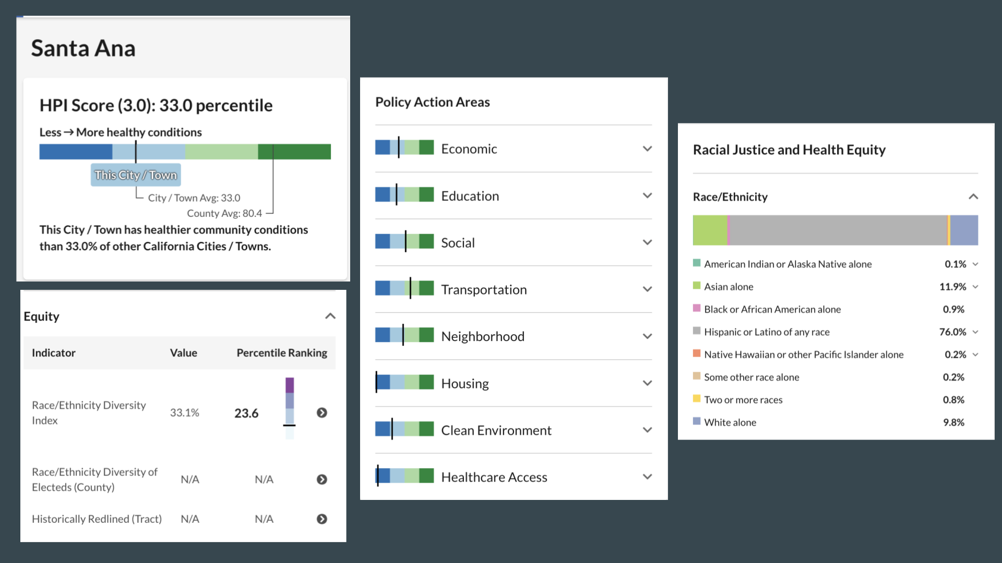Click the Economic percentile mini bar
This screenshot has width=1002, height=563.
(x=404, y=148)
